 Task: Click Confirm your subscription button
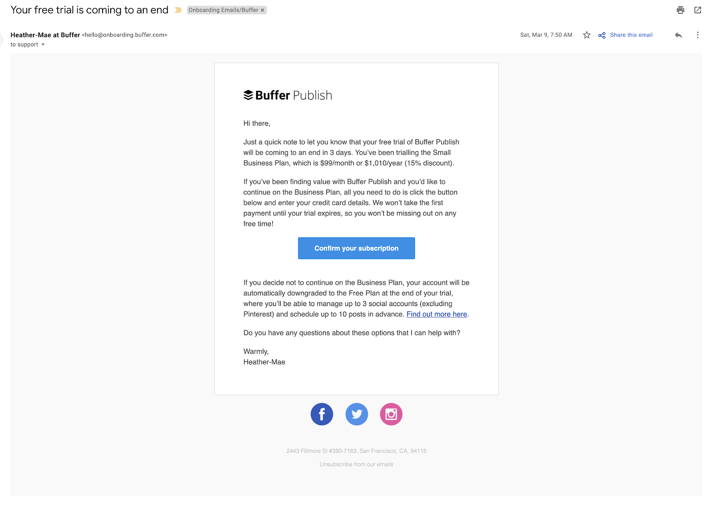357,248
